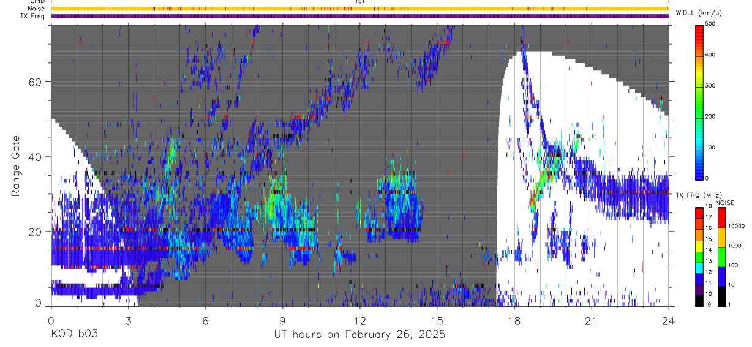The height and width of the screenshot is (347, 752).
Task: Click the 500 value on the width color bar
Action: point(710,24)
